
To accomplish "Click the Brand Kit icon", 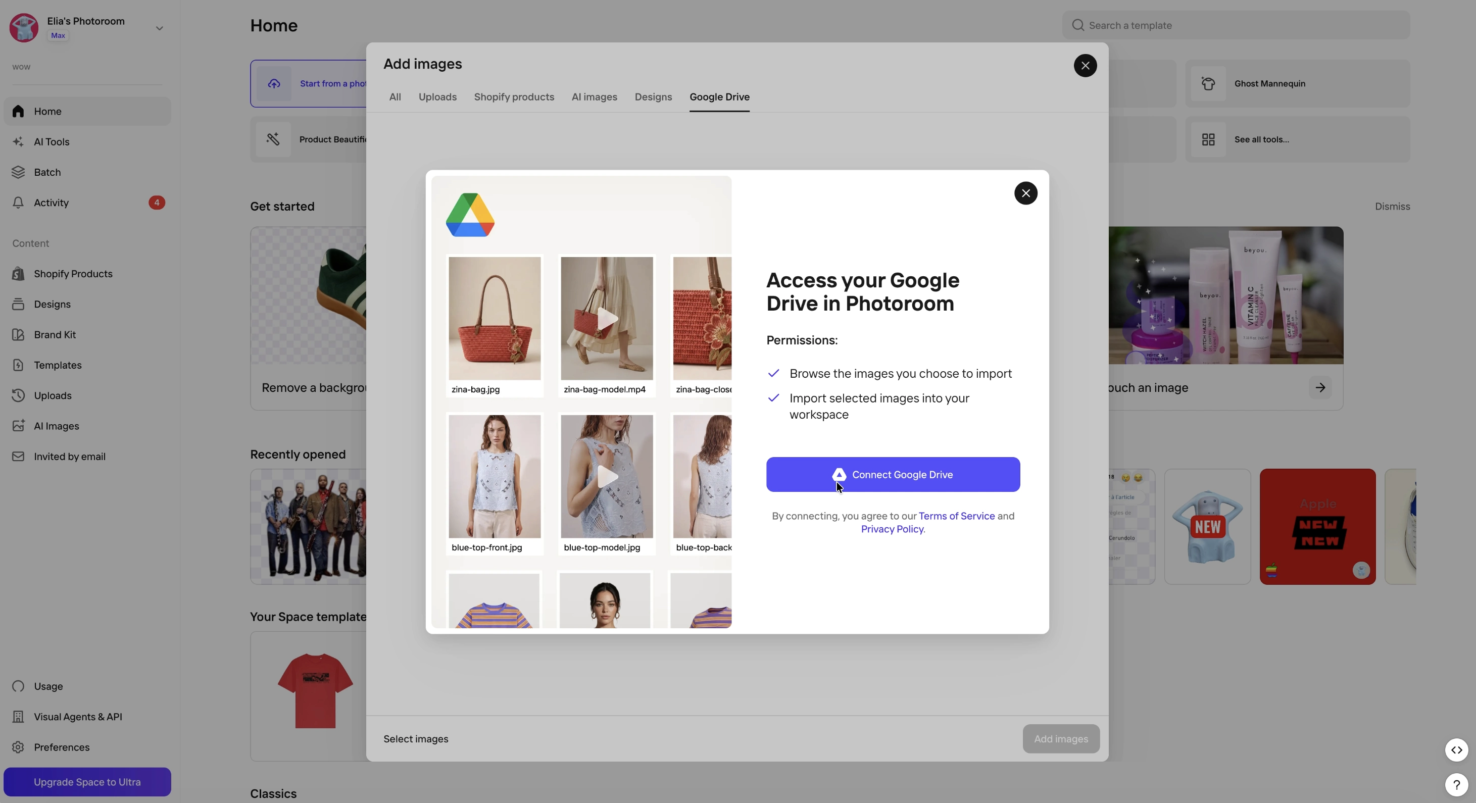I will point(18,334).
